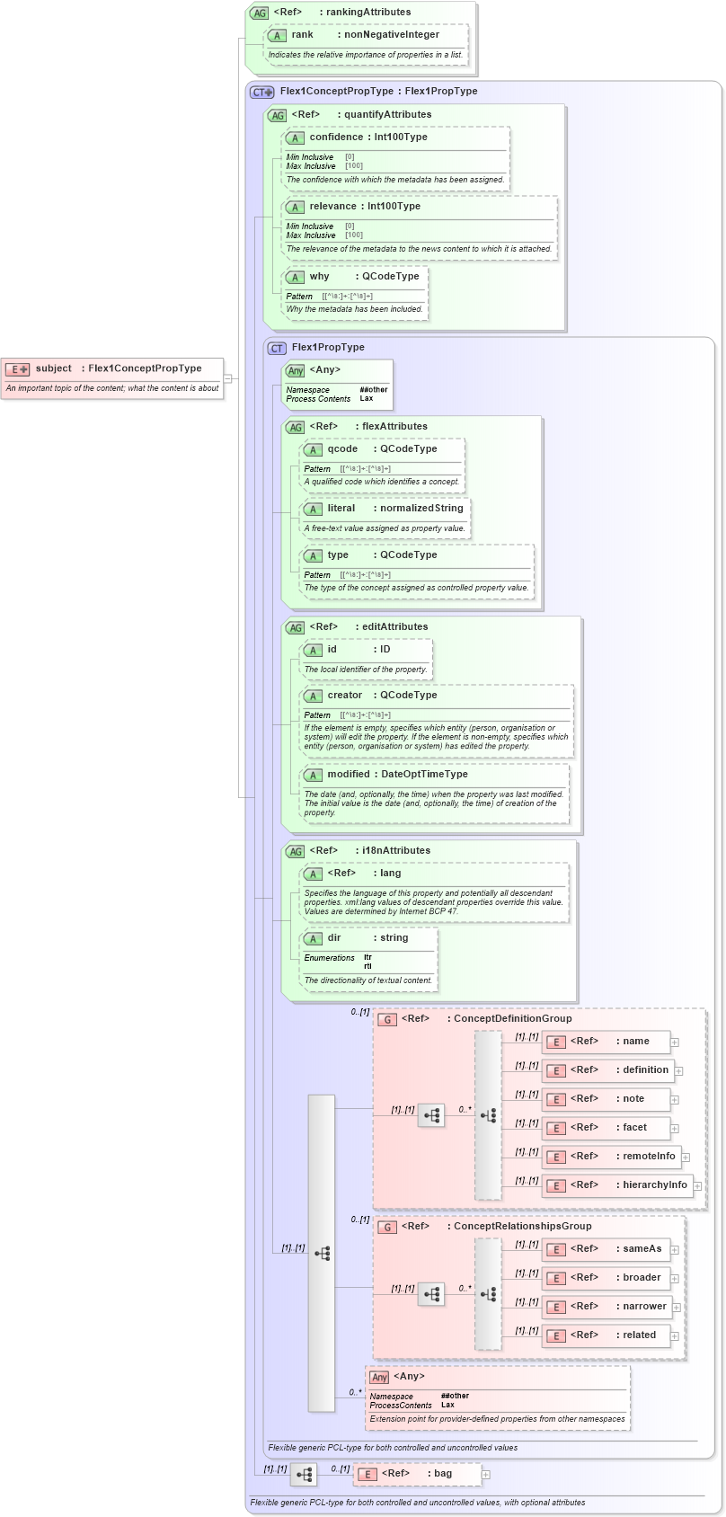Viewport: 726px width, 1517px height.
Task: Click the CT icon of Flex1PropType
Action: pos(278,348)
